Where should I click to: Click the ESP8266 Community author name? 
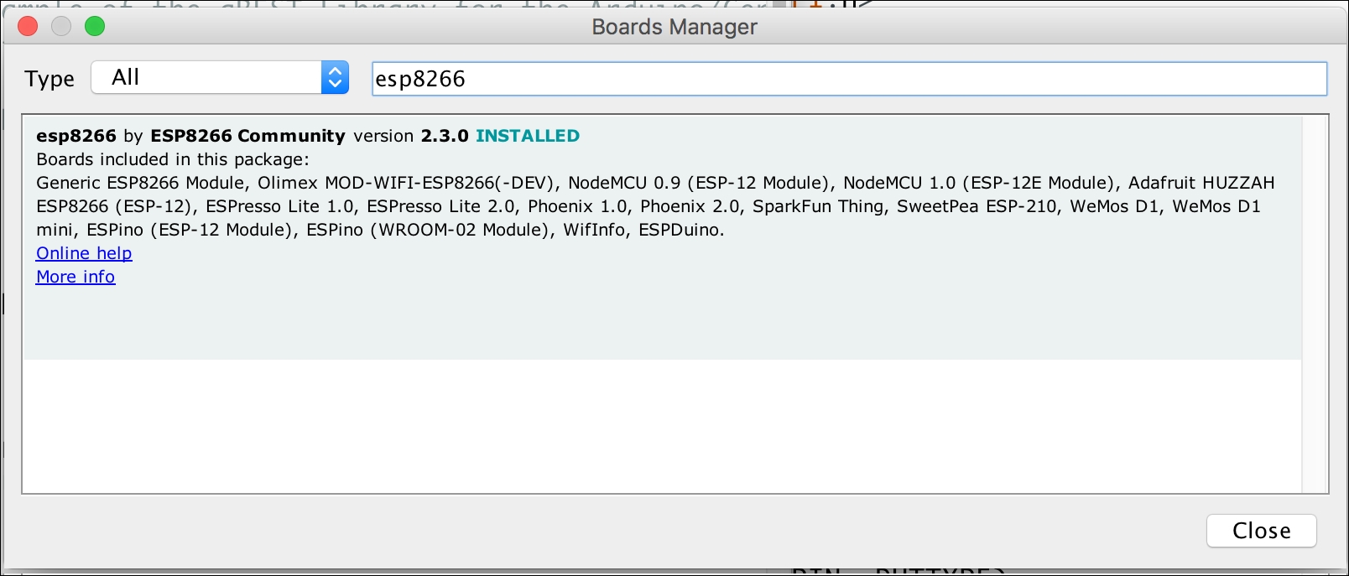coord(247,136)
